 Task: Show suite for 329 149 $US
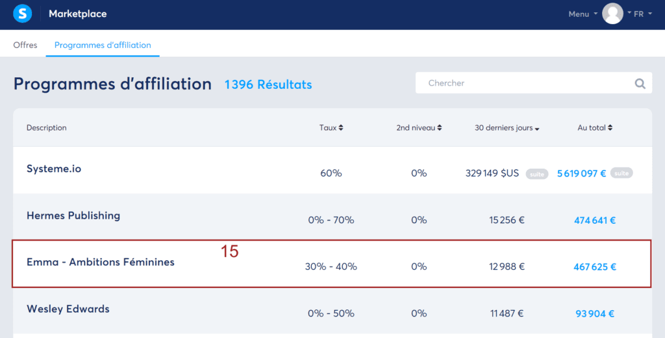pyautogui.click(x=537, y=174)
